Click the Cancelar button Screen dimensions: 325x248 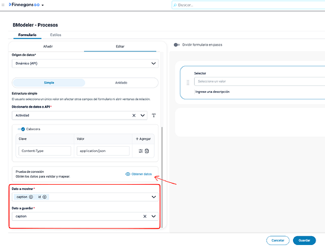coord(278,240)
